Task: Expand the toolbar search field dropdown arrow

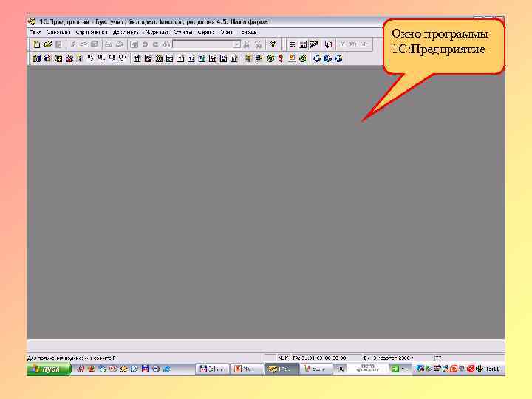Action: coord(237,44)
